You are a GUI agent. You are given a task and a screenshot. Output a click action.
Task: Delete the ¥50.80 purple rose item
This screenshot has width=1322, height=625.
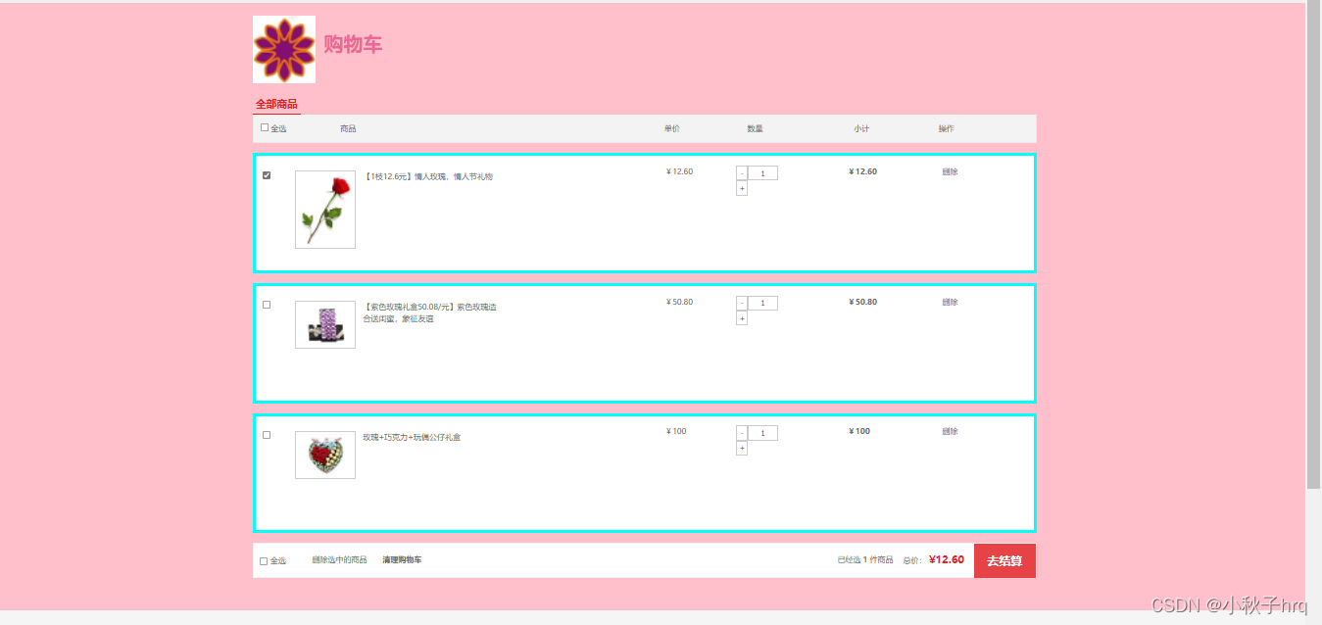tap(950, 302)
